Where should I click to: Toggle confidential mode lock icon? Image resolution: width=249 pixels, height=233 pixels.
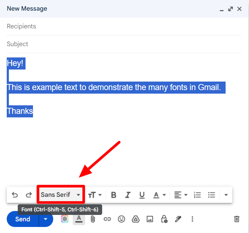(x=164, y=219)
